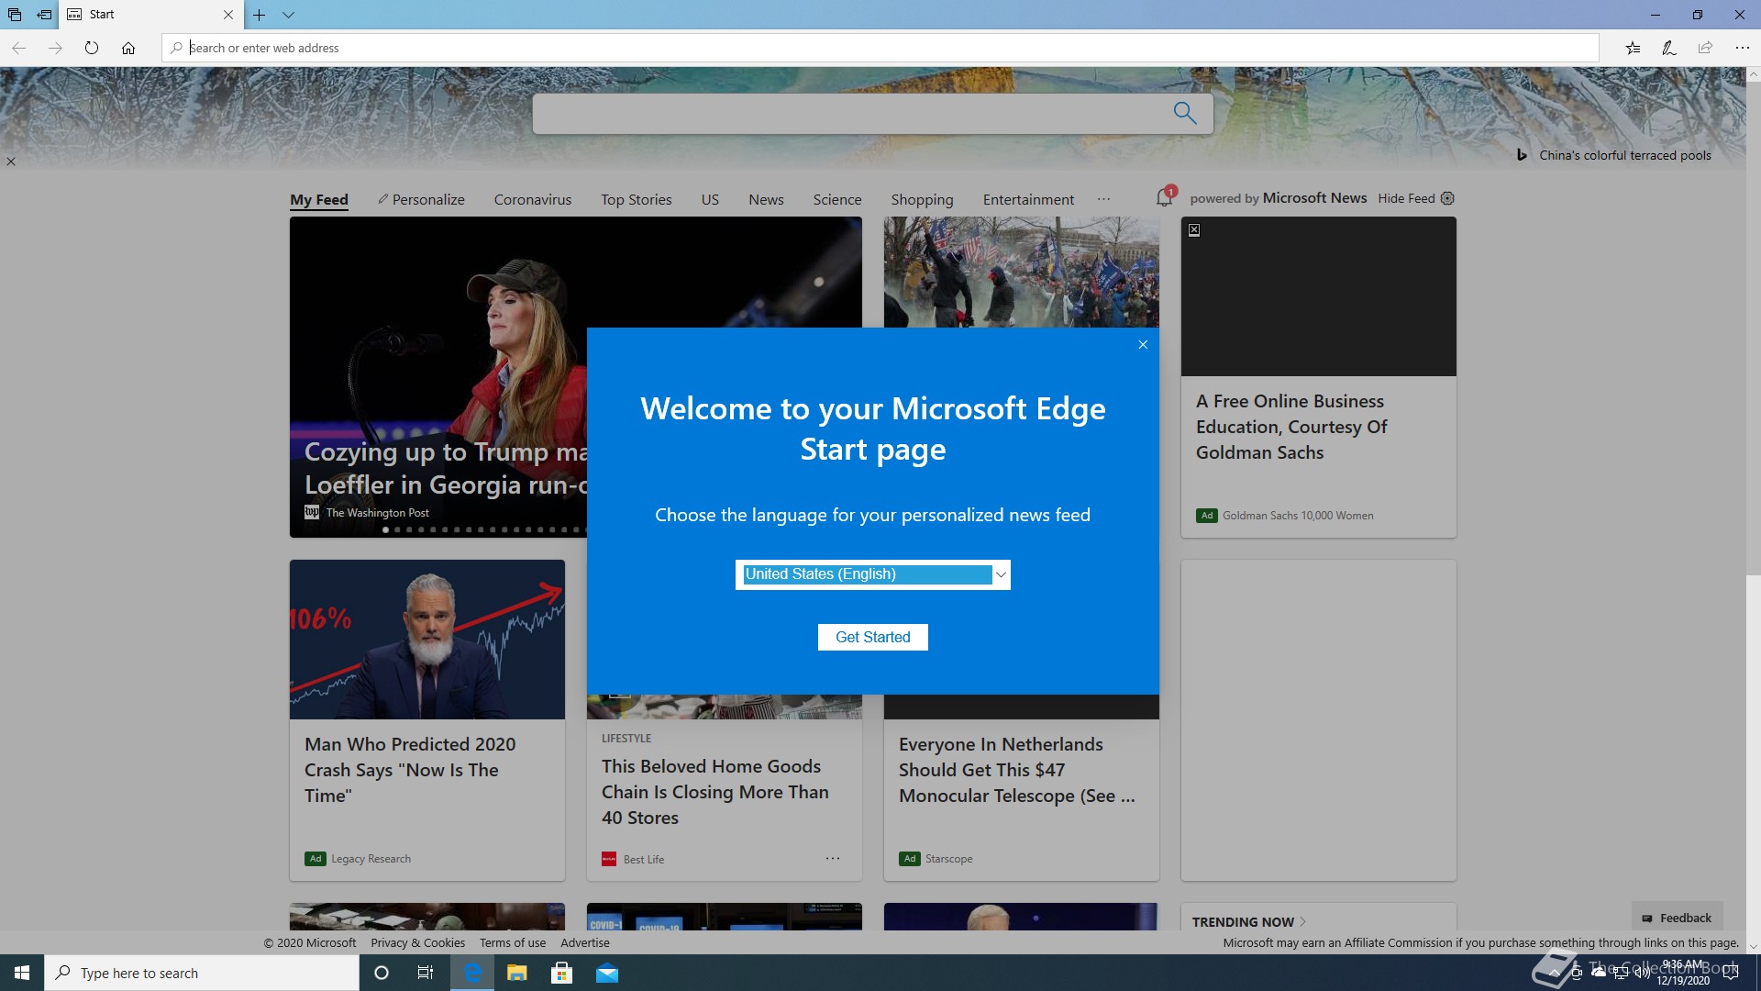This screenshot has width=1761, height=991.
Task: Click the taskbar Type here to search box
Action: click(202, 973)
